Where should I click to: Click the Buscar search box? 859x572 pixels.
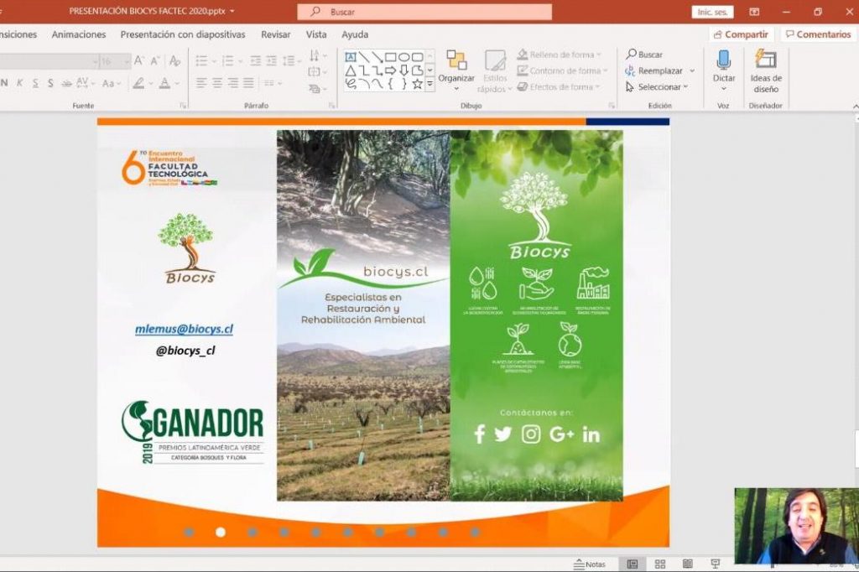pos(424,12)
